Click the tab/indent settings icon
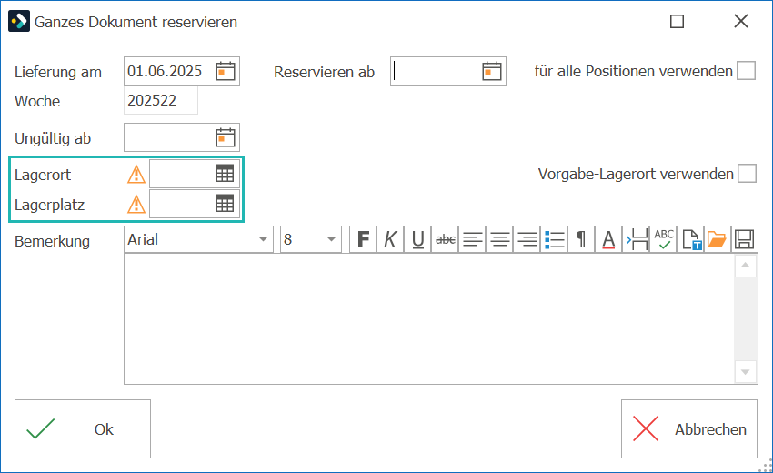This screenshot has height=473, width=773. pos(637,240)
